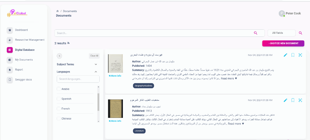310x140 pixels.
Task: Click the search icon beside All Fields
Action: [x=301, y=33]
